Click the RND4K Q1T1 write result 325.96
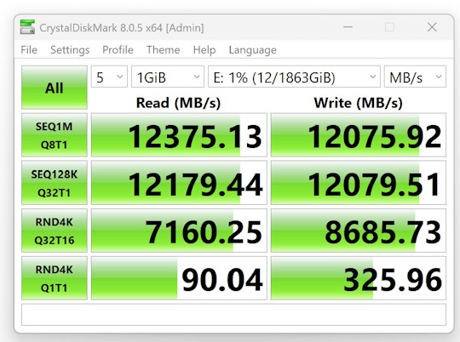The width and height of the screenshot is (460, 342). pyautogui.click(x=358, y=278)
